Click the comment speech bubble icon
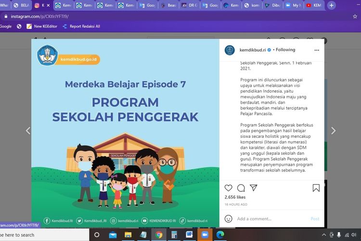Image resolution: width=361 pixels, height=241 pixels. [241, 188]
